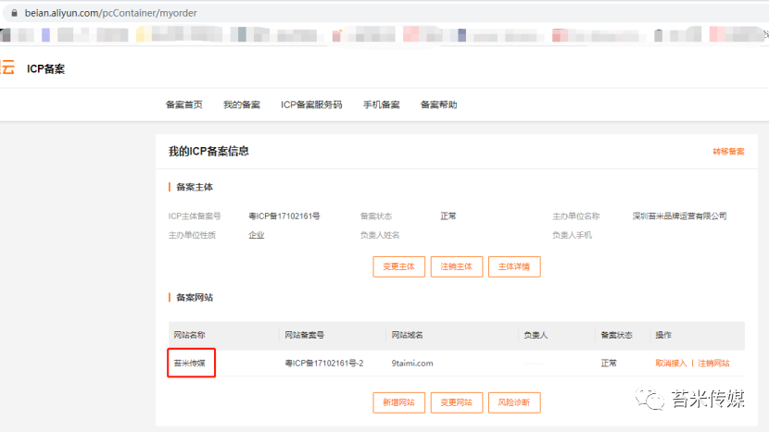Open the 备案帮助 navigation item
Viewport: 769px width, 432px height.
click(438, 105)
